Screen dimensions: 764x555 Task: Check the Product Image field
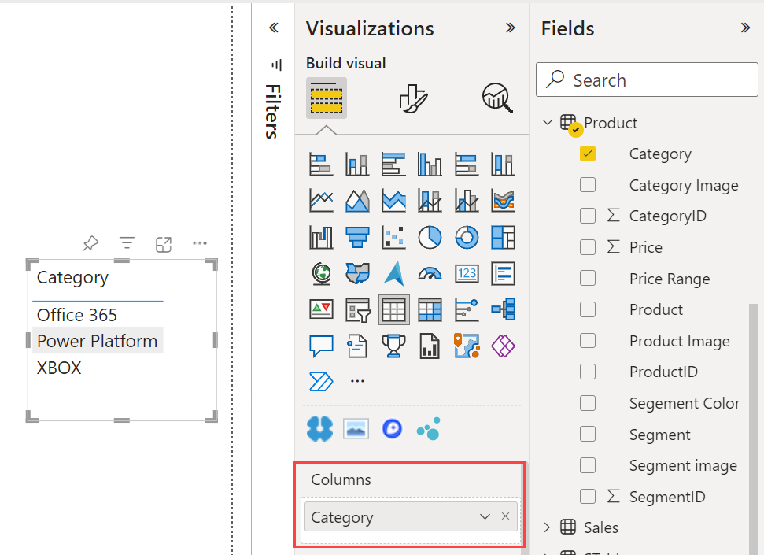[588, 340]
